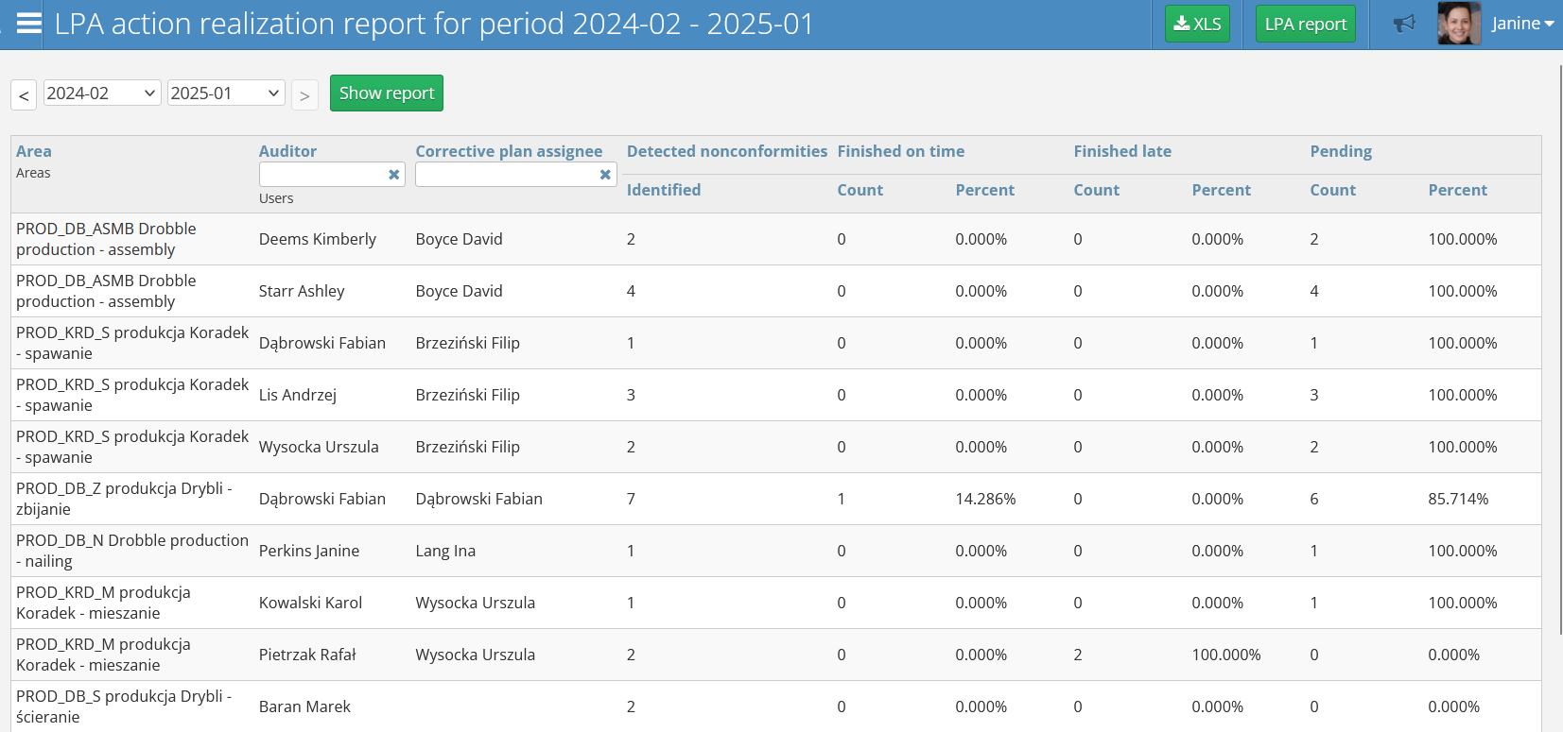Viewport: 1563px width, 732px height.
Task: Go to the next period with right arrow
Action: (x=304, y=95)
